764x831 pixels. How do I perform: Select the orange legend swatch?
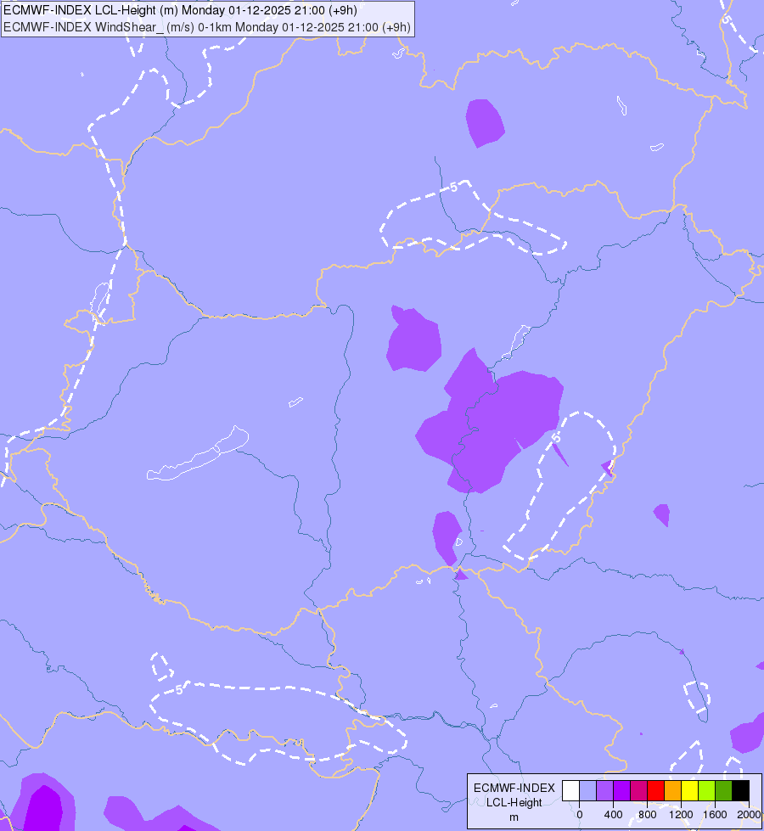672,790
